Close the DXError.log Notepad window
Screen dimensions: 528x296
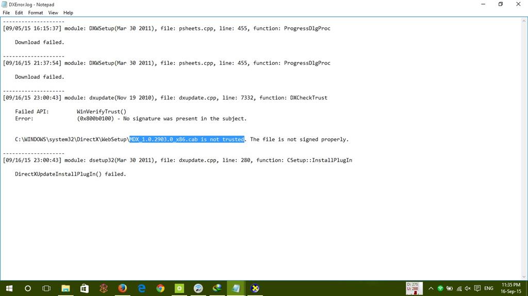click(518, 4)
